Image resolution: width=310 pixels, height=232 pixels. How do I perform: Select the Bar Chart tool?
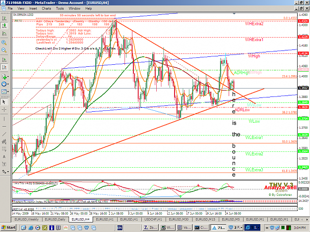coord(4,18)
